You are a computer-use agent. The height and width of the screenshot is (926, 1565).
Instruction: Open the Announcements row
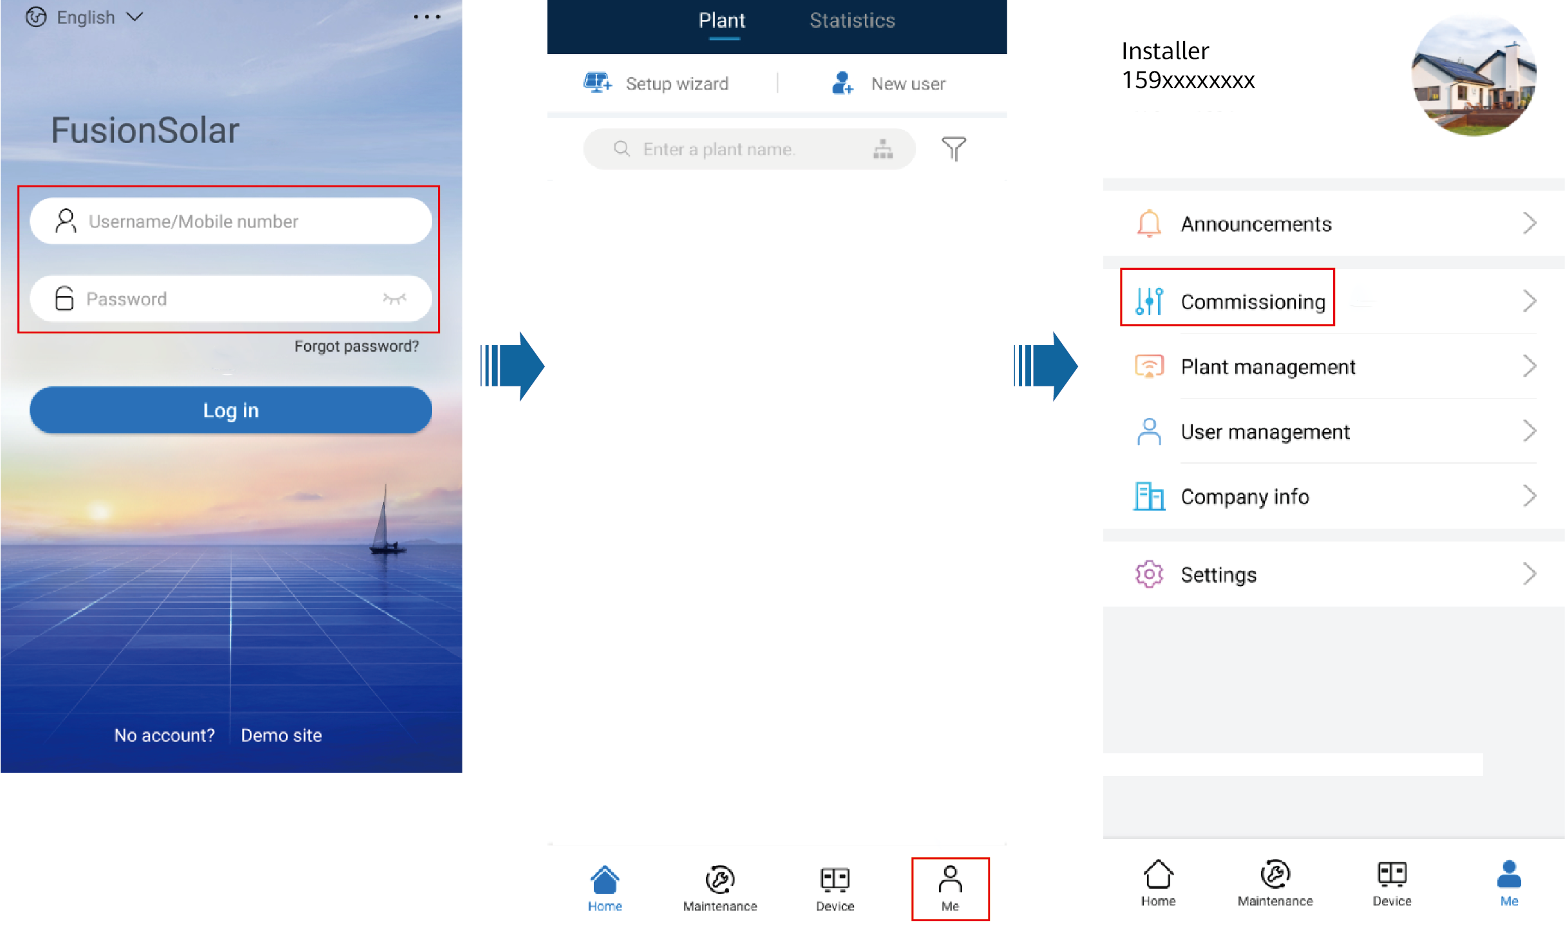tap(1333, 223)
